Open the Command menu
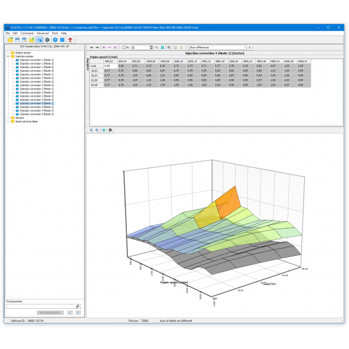Image resolution: width=349 pixels, height=349 pixels. click(27, 33)
